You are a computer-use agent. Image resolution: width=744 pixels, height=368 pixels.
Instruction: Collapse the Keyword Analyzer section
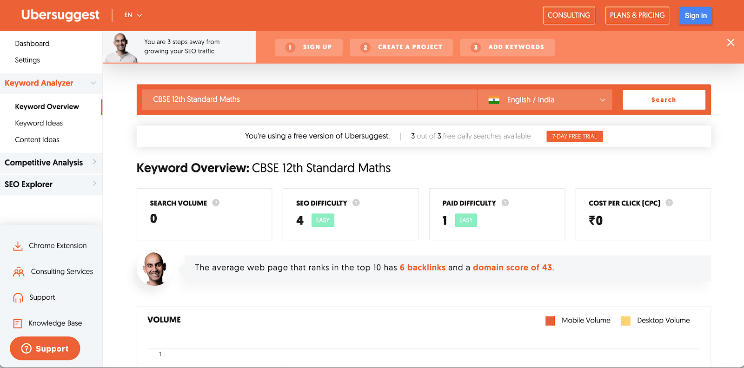click(51, 83)
